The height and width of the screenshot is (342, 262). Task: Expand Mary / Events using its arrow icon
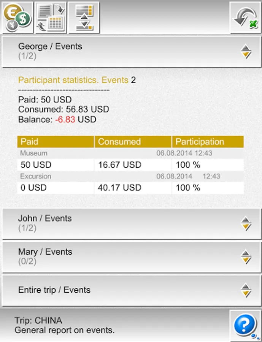pos(246,257)
